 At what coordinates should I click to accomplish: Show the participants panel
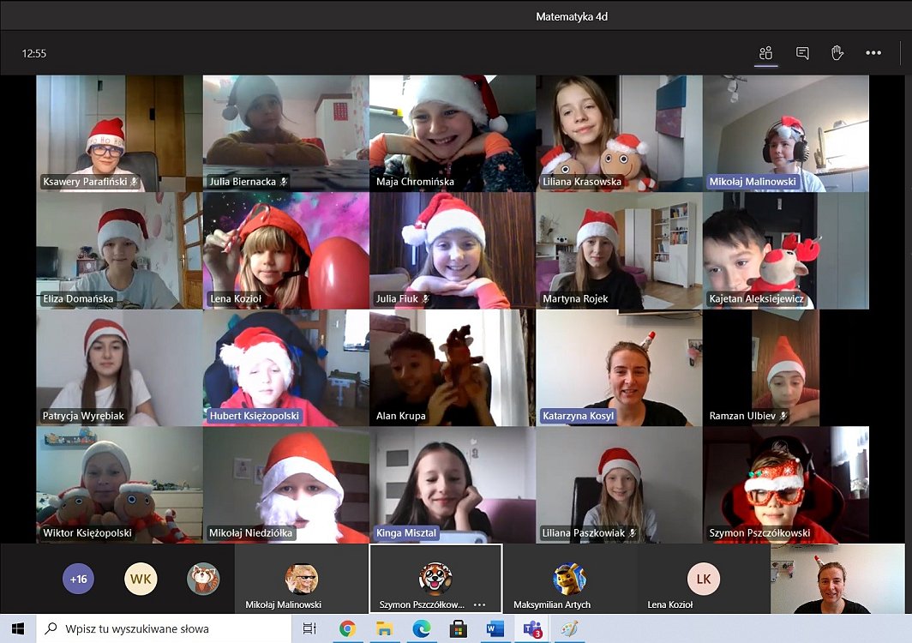tap(766, 53)
